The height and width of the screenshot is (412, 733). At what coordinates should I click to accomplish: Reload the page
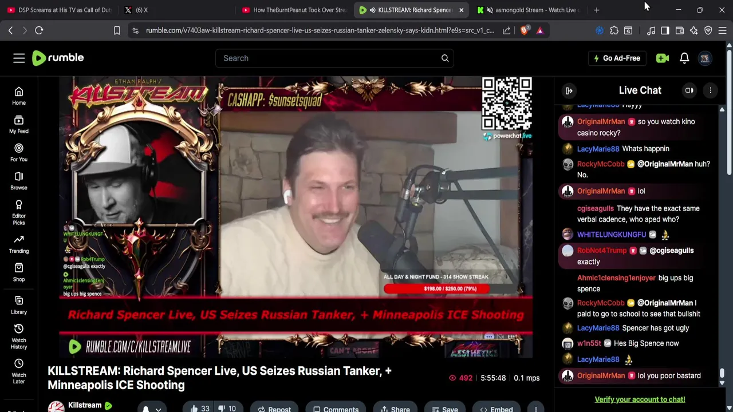point(39,30)
